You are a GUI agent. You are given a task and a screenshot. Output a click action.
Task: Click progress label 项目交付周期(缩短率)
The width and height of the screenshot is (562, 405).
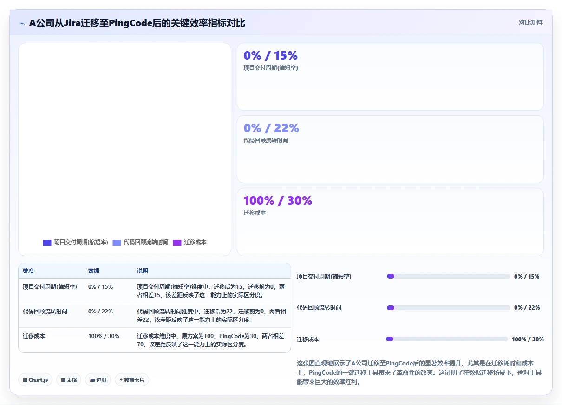tap(324, 276)
